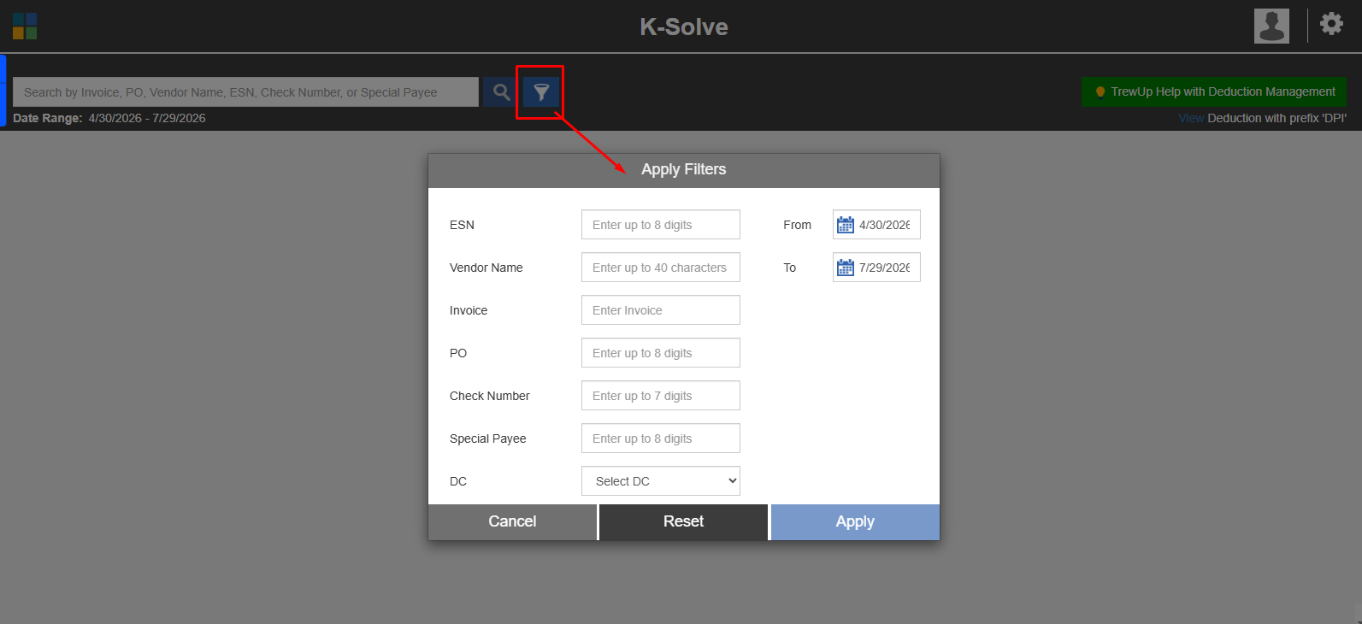The width and height of the screenshot is (1362, 624).
Task: Click the Vendor Name label
Action: 486,268
